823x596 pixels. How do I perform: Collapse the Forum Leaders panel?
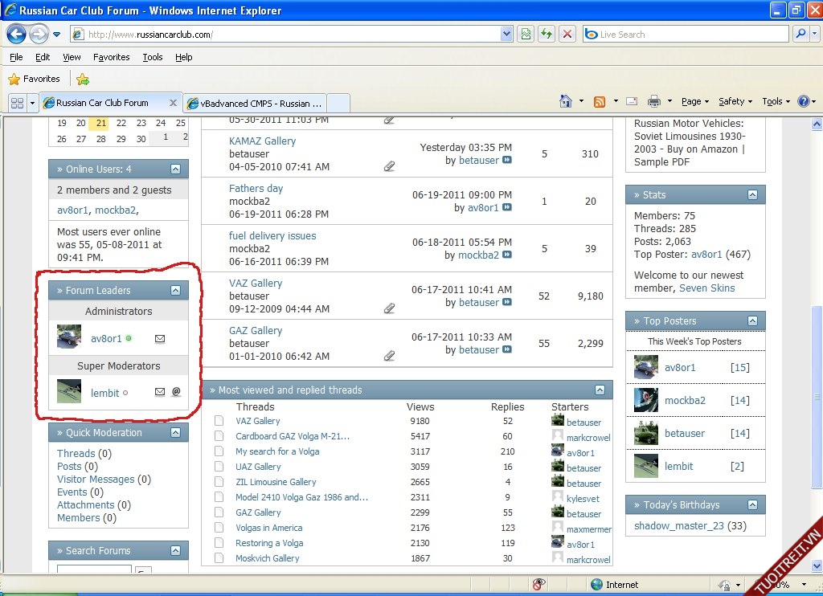click(x=175, y=291)
